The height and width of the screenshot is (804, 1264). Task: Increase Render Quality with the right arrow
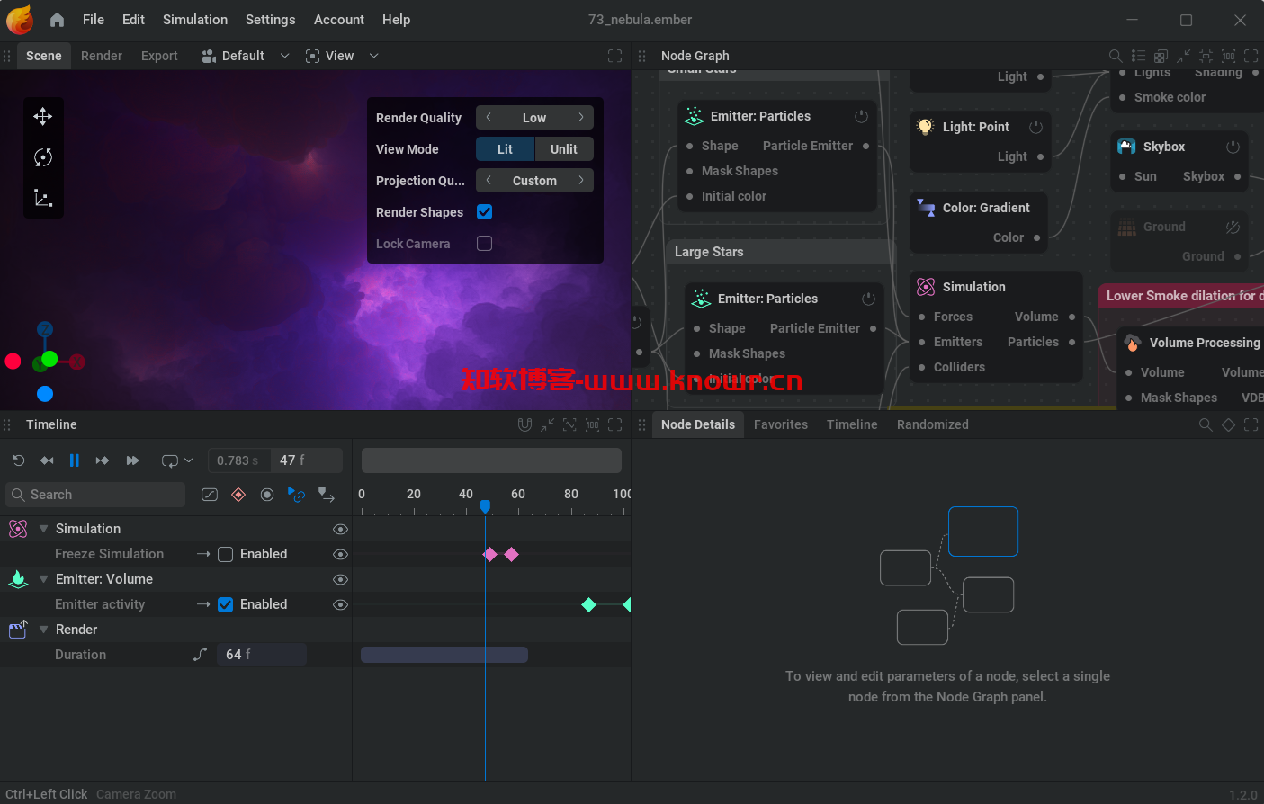point(581,118)
